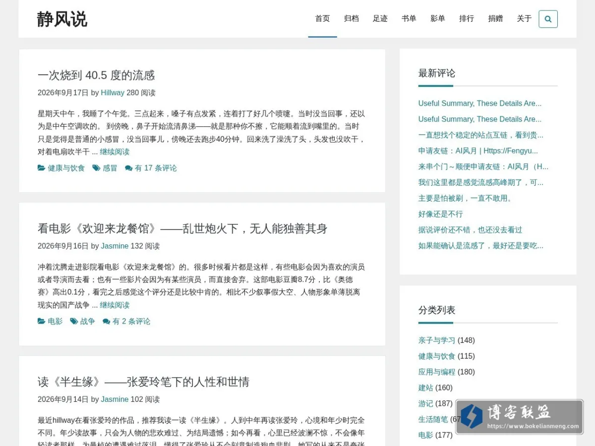
Task: Open post 一次烧到 40.5 度的流感
Action: click(96, 75)
